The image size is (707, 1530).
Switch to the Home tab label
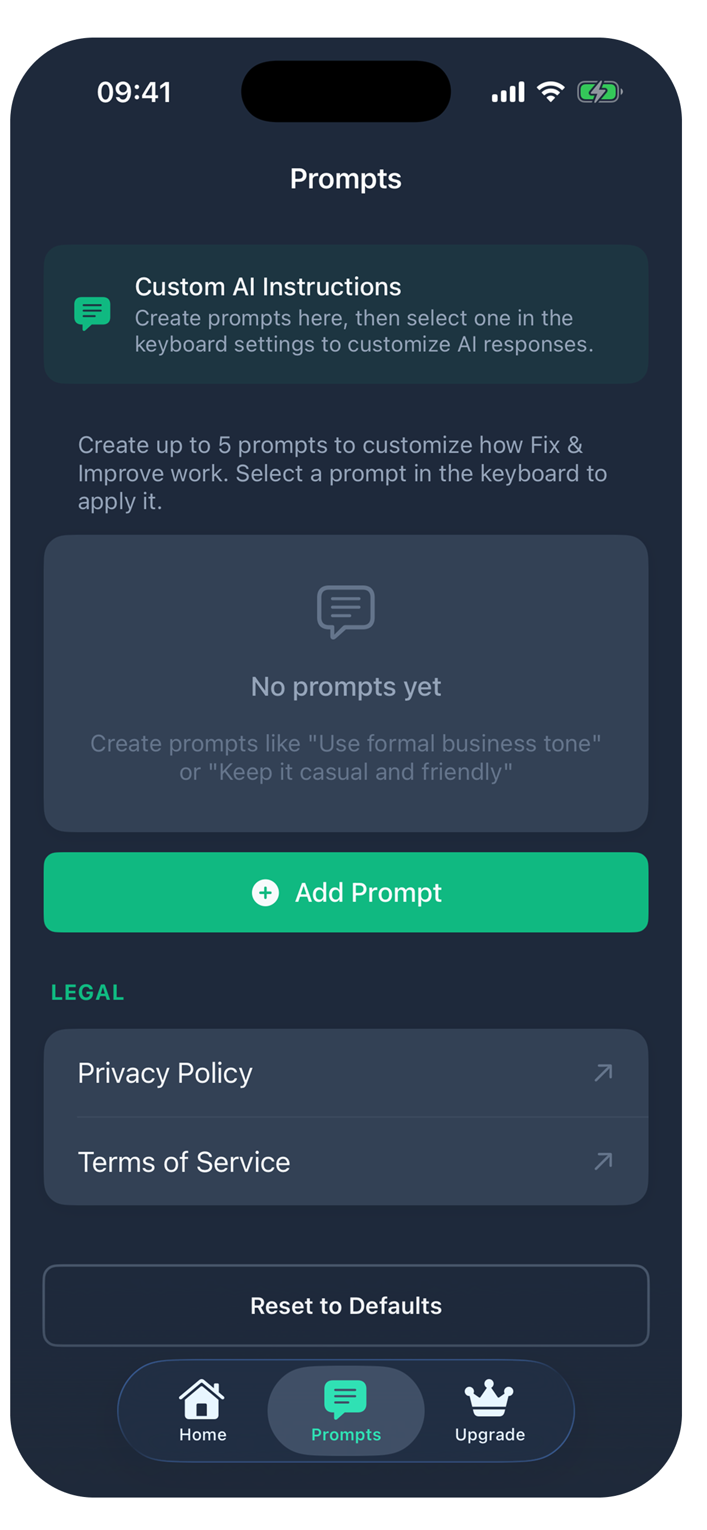pos(203,1434)
